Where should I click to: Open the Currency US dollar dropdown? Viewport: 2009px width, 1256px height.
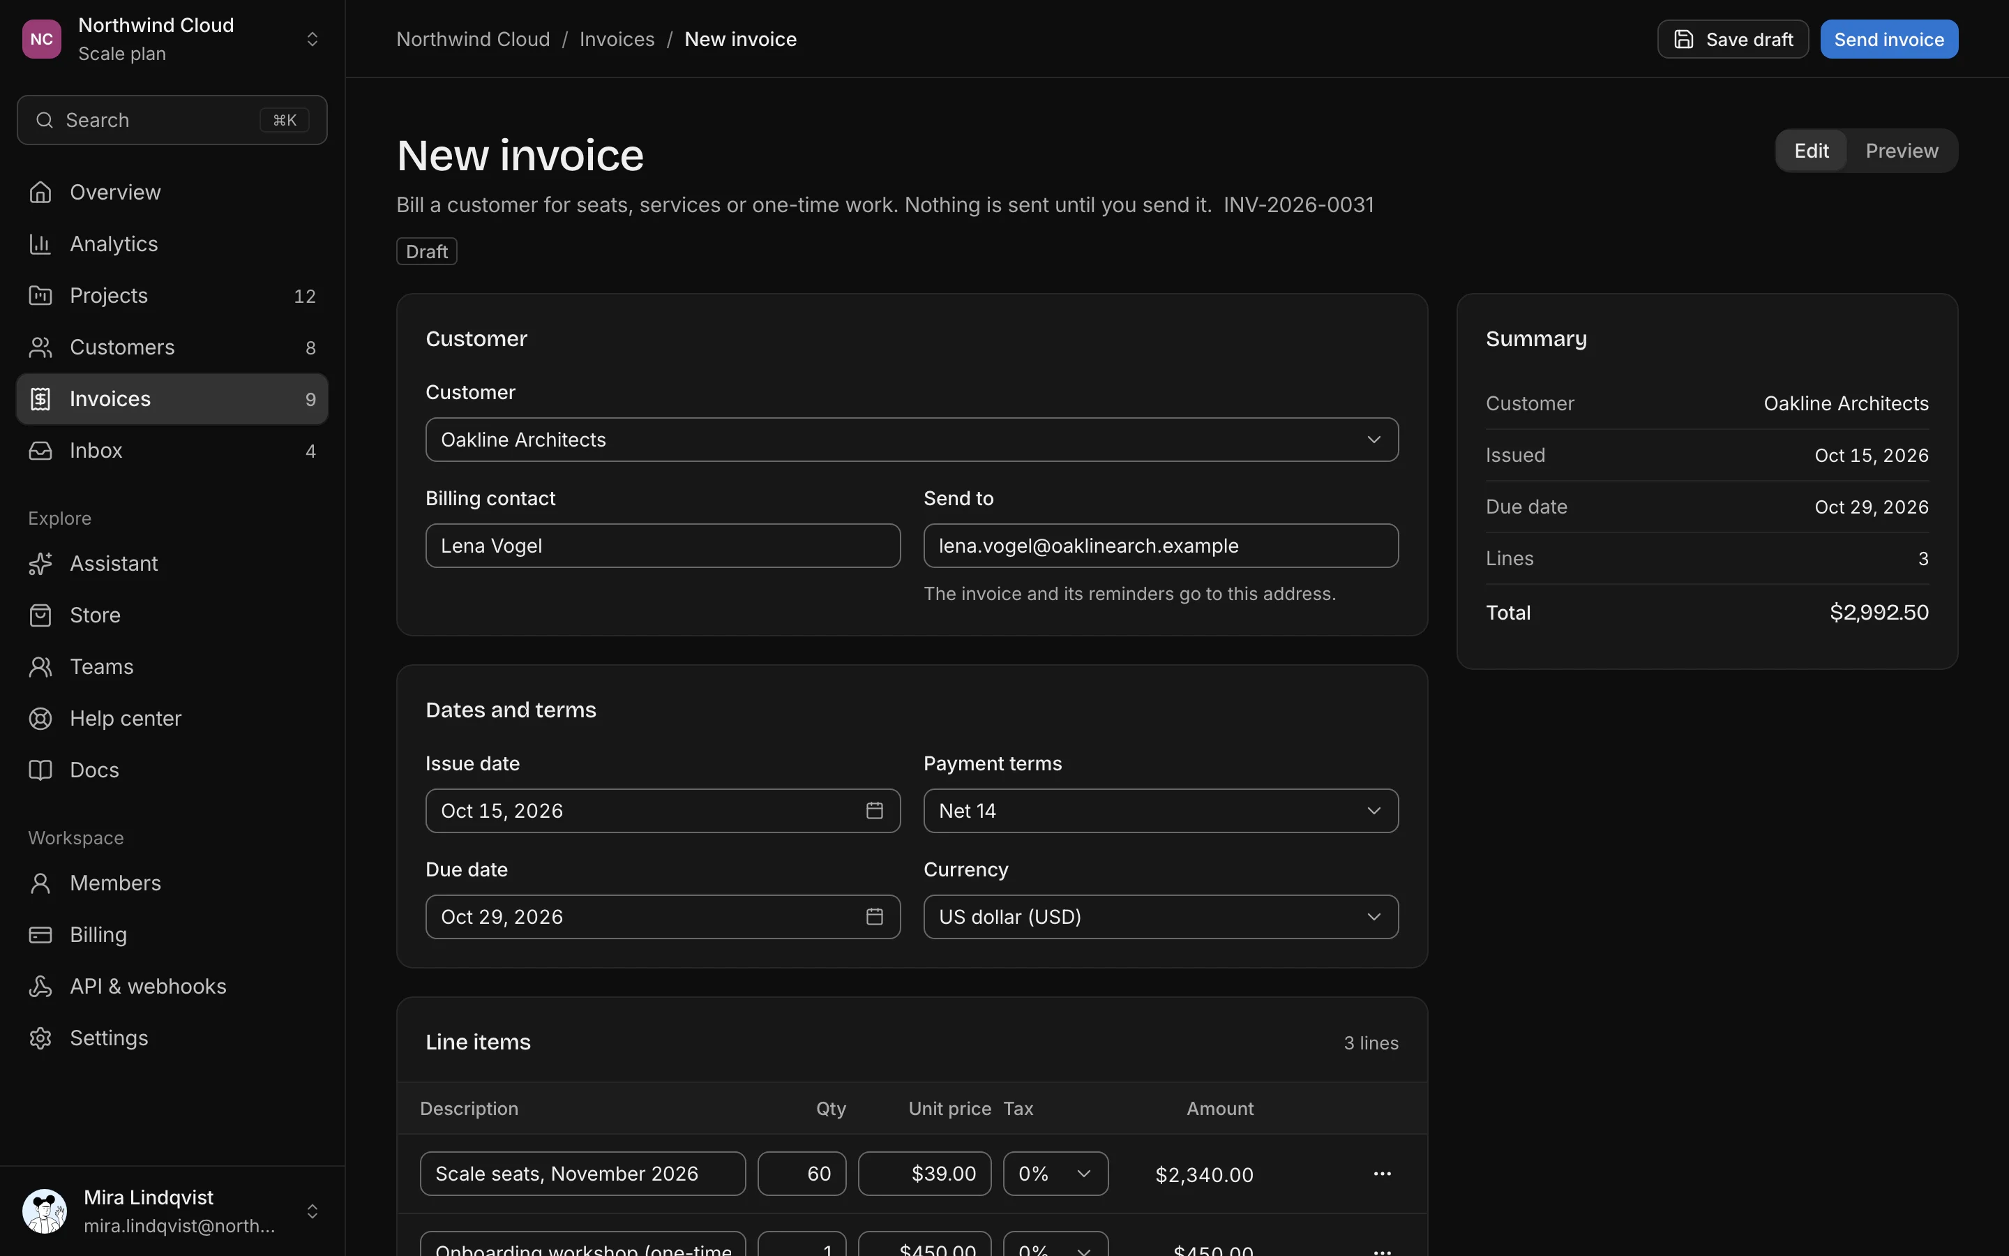(x=1161, y=916)
